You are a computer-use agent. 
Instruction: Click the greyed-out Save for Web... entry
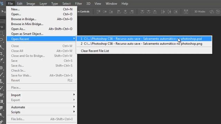(41, 75)
